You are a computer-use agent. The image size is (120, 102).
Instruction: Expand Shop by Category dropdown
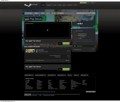pos(41,75)
